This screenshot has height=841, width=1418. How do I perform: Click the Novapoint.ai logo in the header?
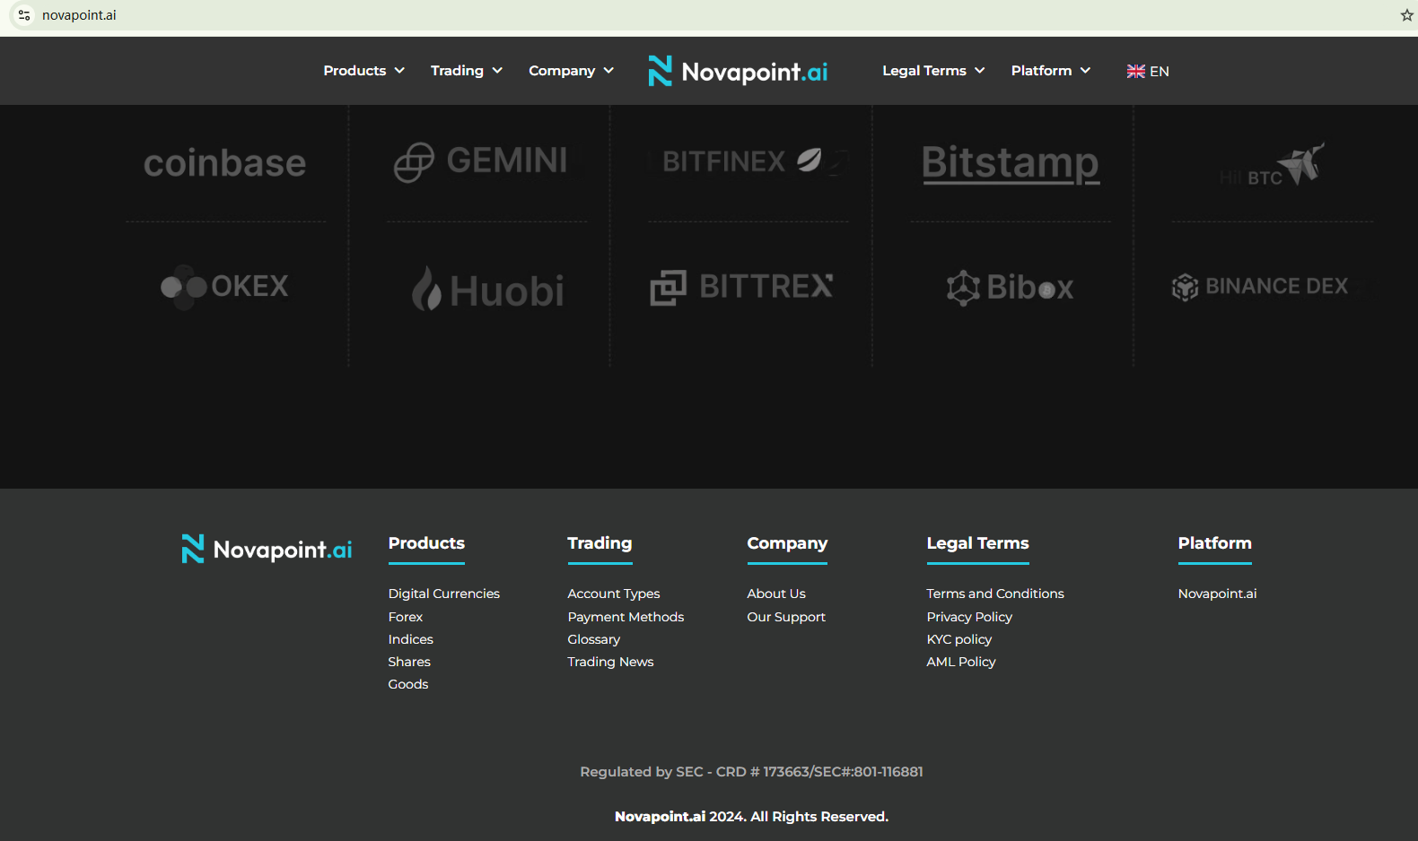[738, 71]
